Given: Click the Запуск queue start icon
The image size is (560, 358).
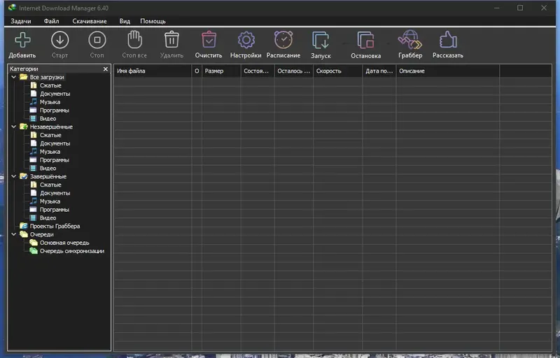Looking at the screenshot, I should click(321, 40).
